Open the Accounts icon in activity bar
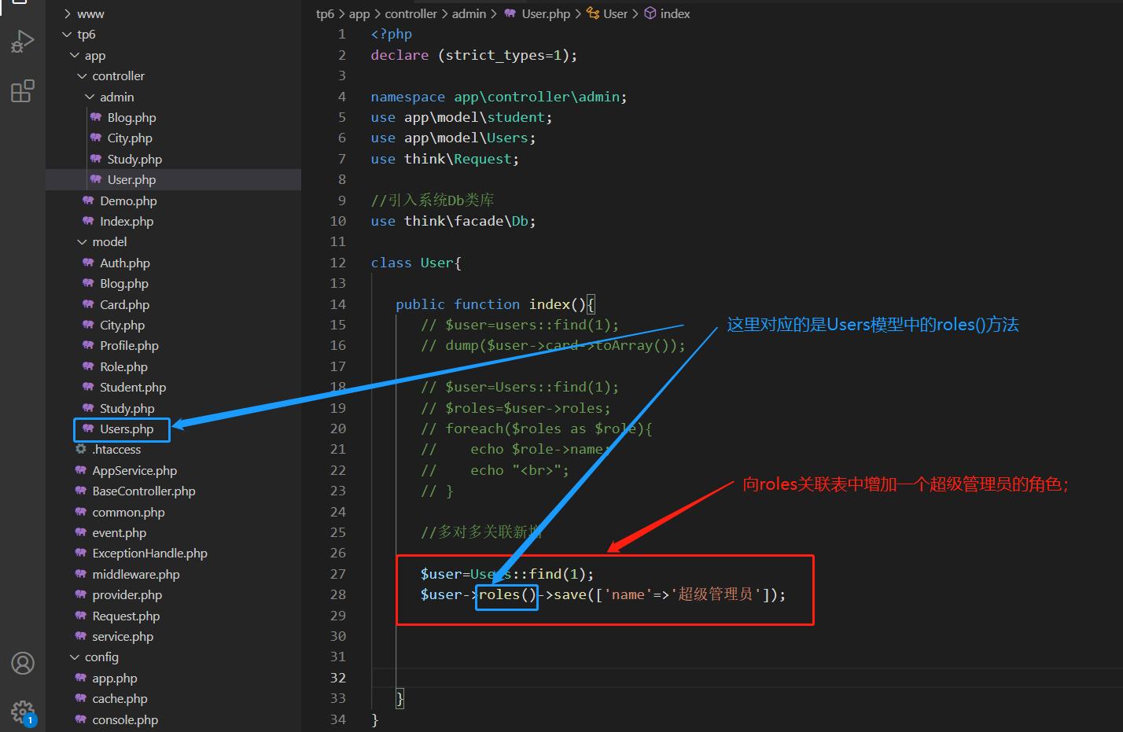This screenshot has height=732, width=1123. pyautogui.click(x=23, y=664)
